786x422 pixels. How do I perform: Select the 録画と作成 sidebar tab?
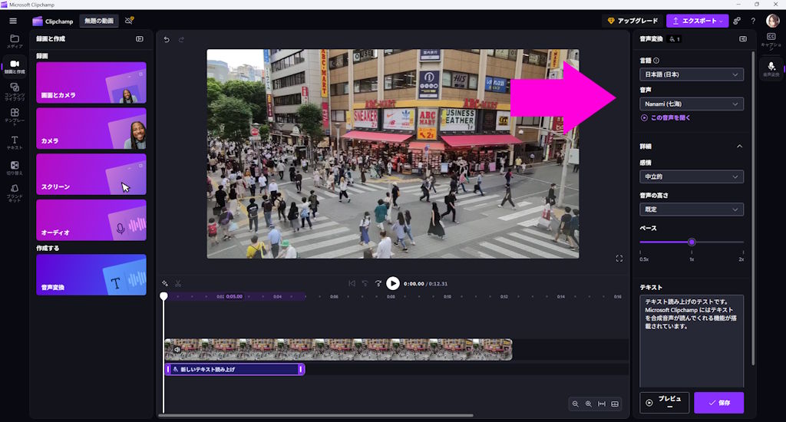point(15,67)
